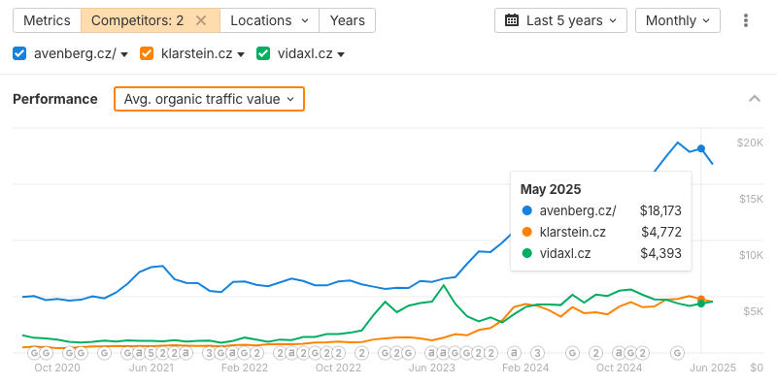Click the "a" marker above Feb 2024
The height and width of the screenshot is (384, 777).
tap(515, 353)
